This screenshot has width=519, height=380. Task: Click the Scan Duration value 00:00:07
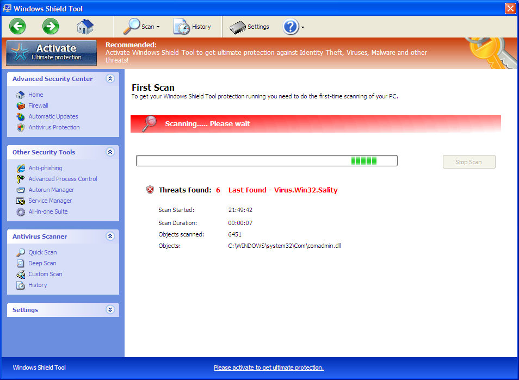pos(240,223)
